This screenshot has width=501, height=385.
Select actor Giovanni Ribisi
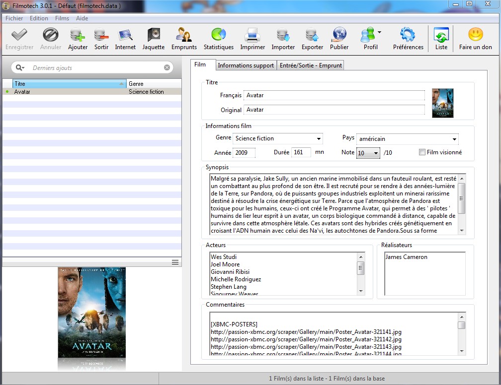pyautogui.click(x=230, y=272)
